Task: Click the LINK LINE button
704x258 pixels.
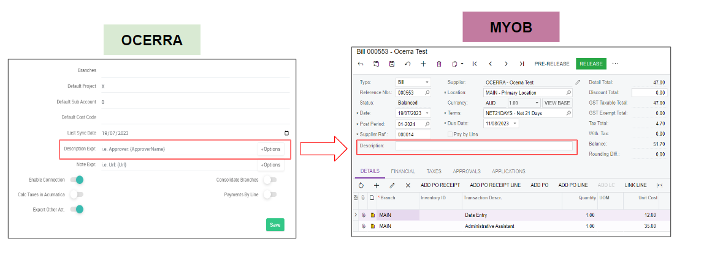Action: pos(635,185)
